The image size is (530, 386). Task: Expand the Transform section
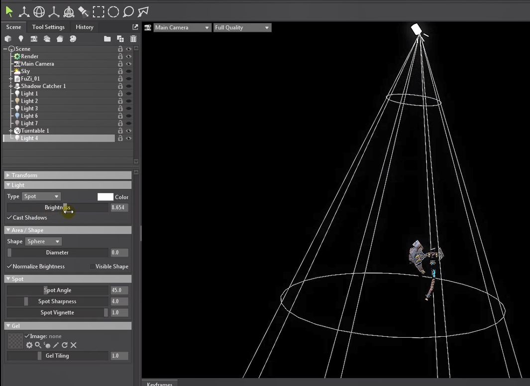click(8, 175)
